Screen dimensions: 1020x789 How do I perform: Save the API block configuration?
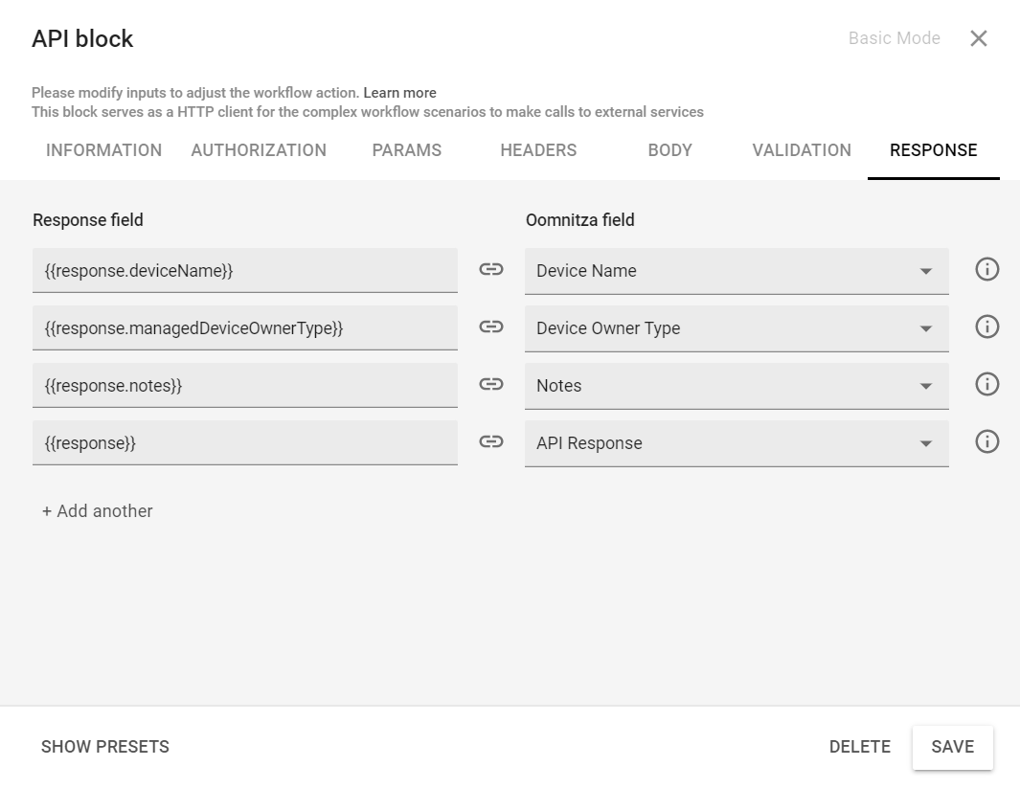point(952,747)
